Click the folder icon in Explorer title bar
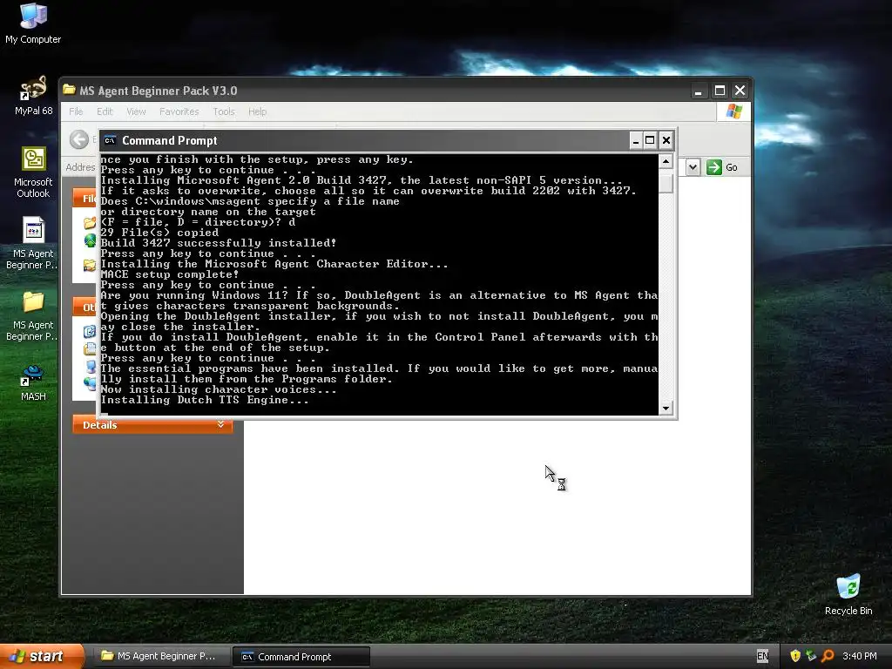The height and width of the screenshot is (669, 892). point(70,90)
